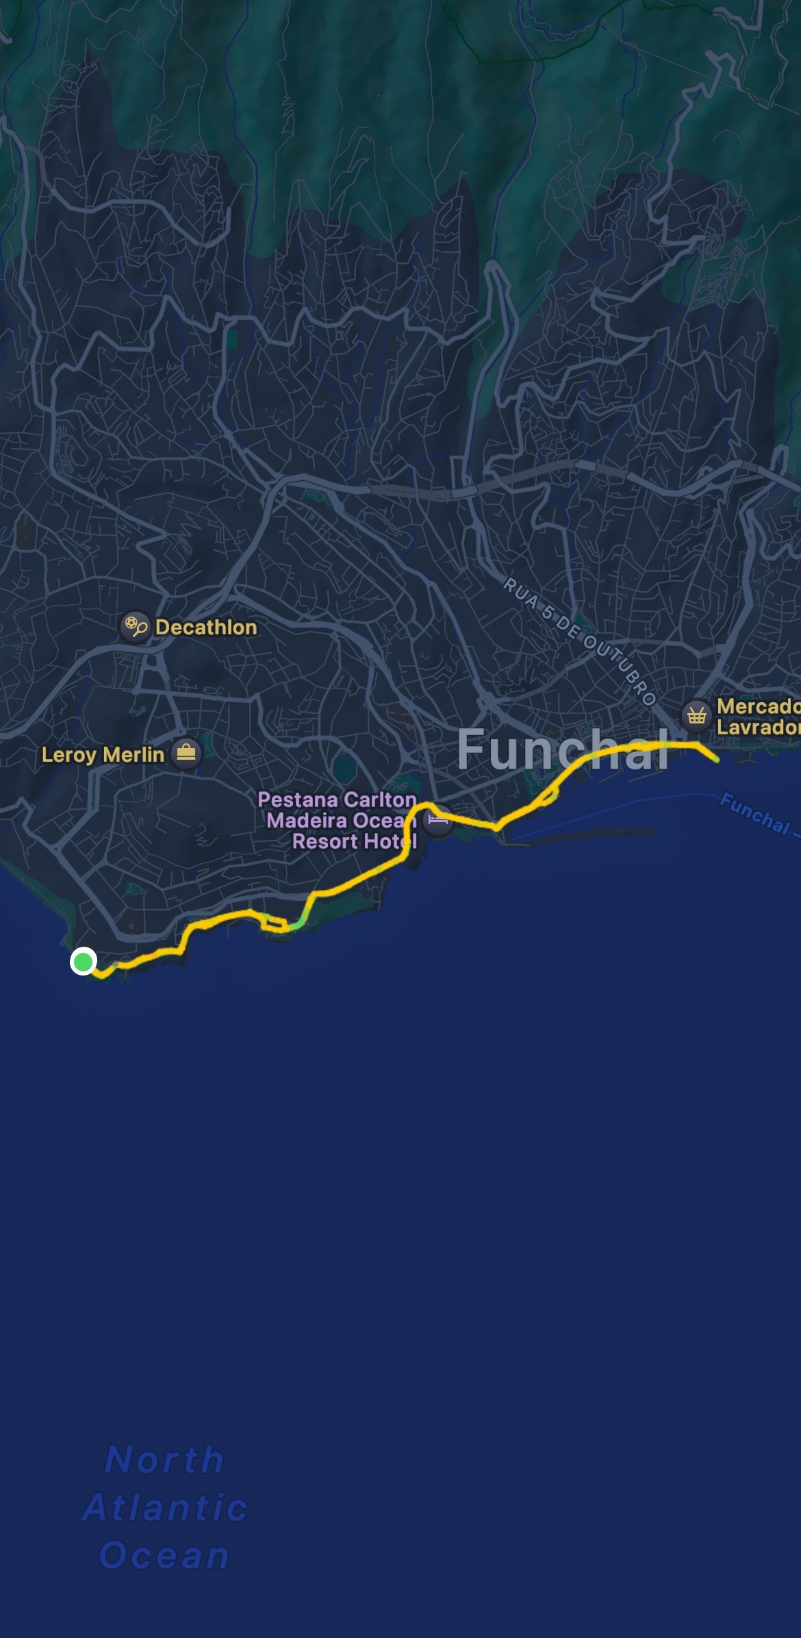Click the route bend beside the hotel icon

[418, 810]
